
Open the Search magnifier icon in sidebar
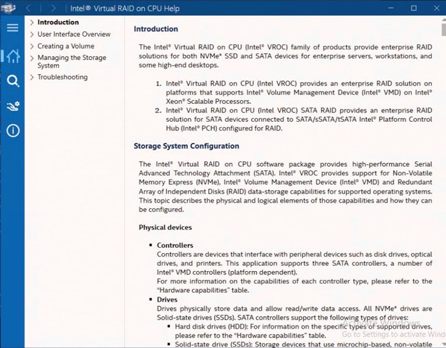13,81
